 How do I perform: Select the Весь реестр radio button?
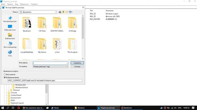tap(5, 75)
